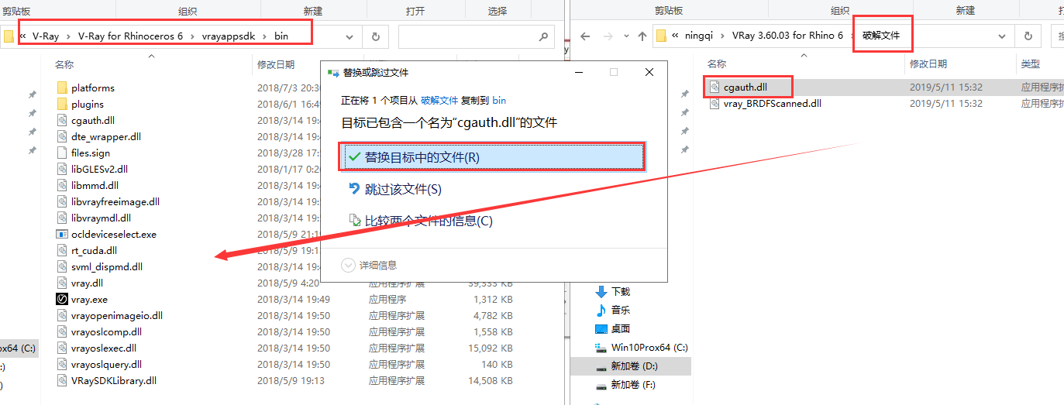Select rt_cuda.dll file
The width and height of the screenshot is (1064, 405).
pyautogui.click(x=94, y=250)
